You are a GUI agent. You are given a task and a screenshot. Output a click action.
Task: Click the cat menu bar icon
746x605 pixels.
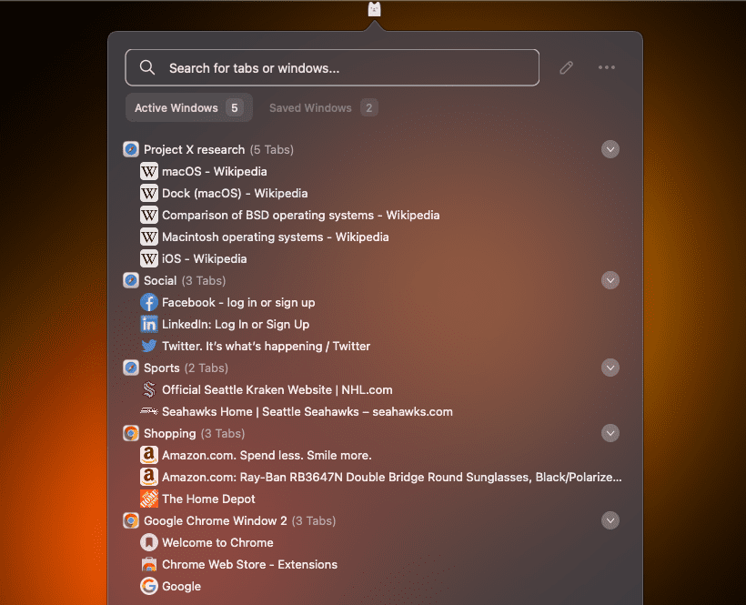coord(375,9)
